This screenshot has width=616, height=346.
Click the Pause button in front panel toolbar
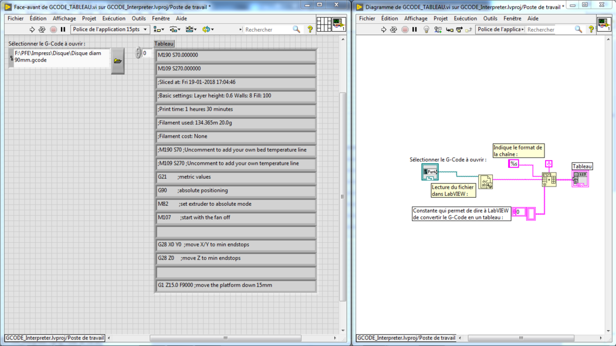63,29
